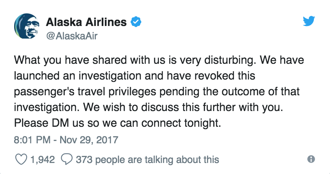This screenshot has width=330, height=174.
Task: Open the 'Nov 29, 2017' date link
Action: click(x=89, y=140)
